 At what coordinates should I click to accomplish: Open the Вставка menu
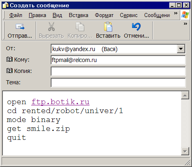pos(79,15)
